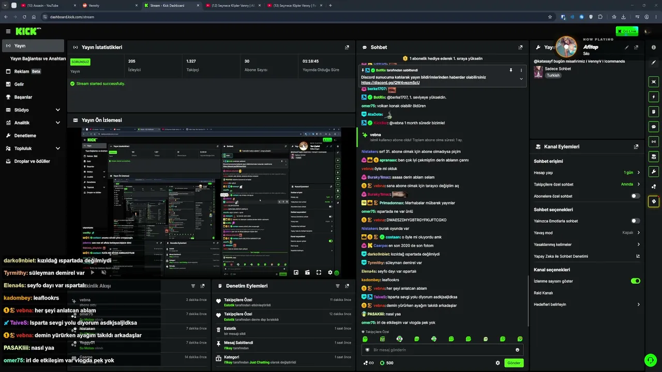Click the chat panel scrollbar
This screenshot has height=372, width=662.
click(528, 301)
